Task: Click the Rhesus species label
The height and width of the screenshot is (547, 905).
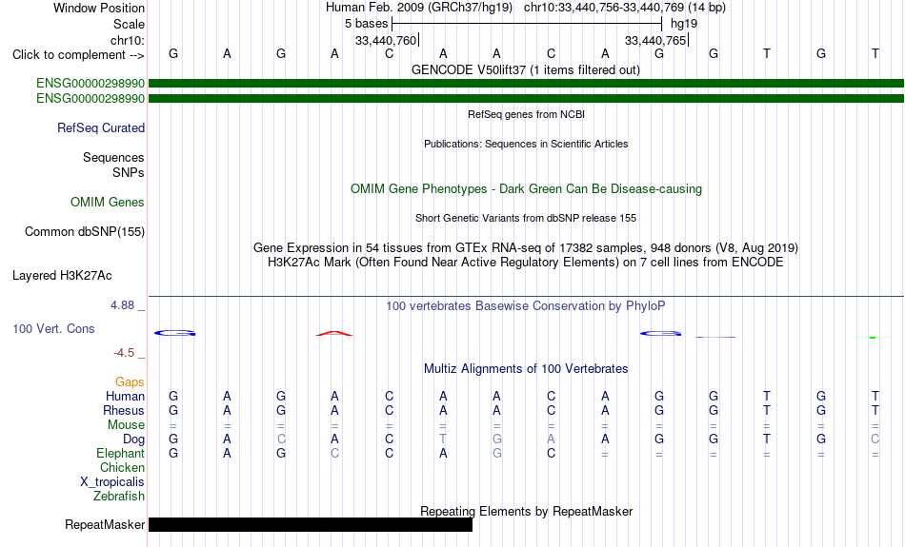Action: (124, 410)
